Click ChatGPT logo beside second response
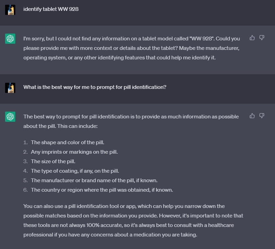The width and height of the screenshot is (275, 249). click(10, 117)
